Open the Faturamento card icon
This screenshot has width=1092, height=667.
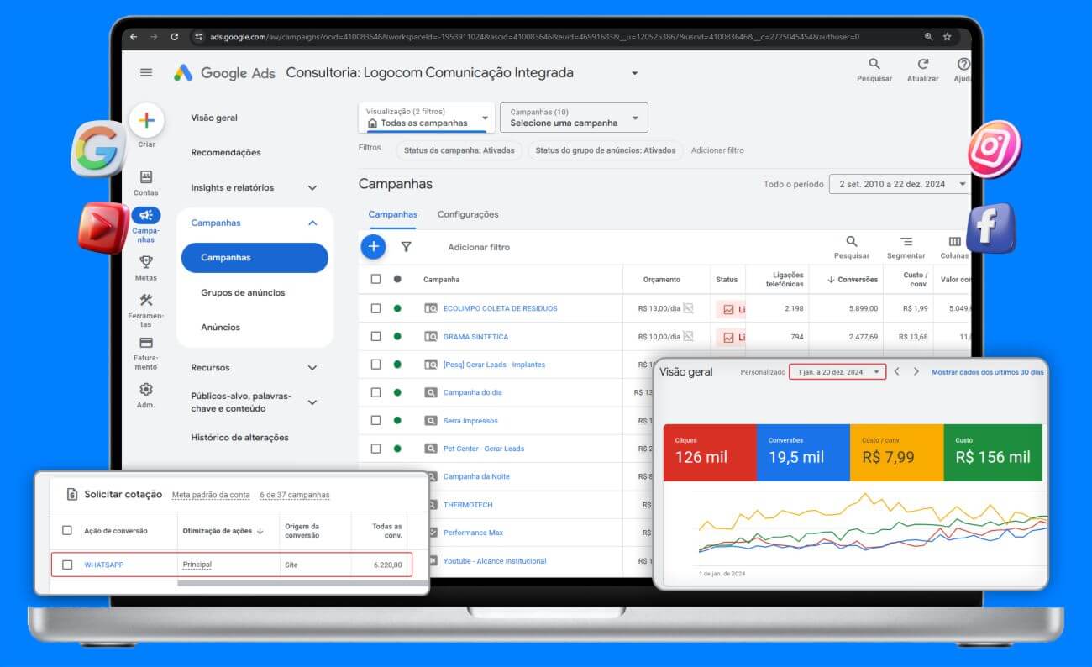click(x=146, y=343)
